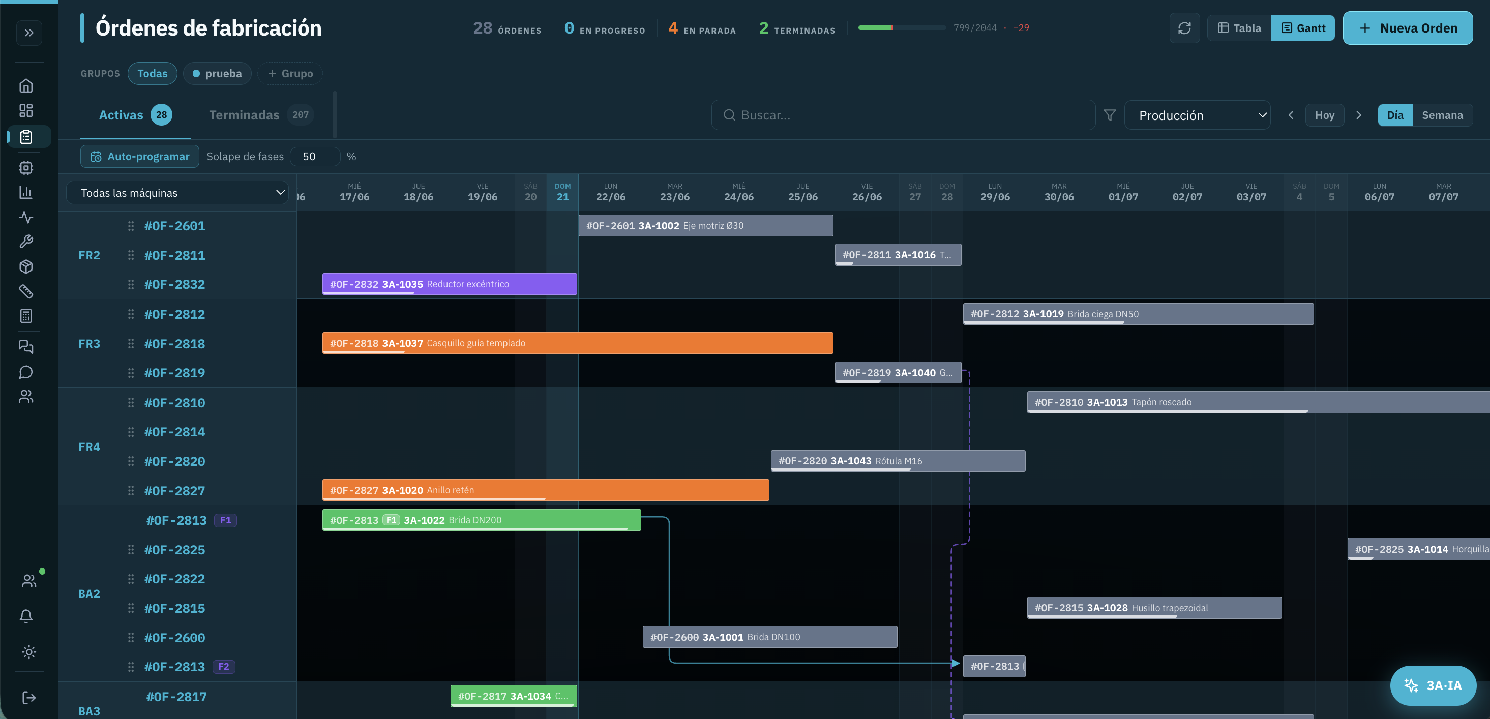
Task: Click the DOM 21 date column header
Action: coord(562,192)
